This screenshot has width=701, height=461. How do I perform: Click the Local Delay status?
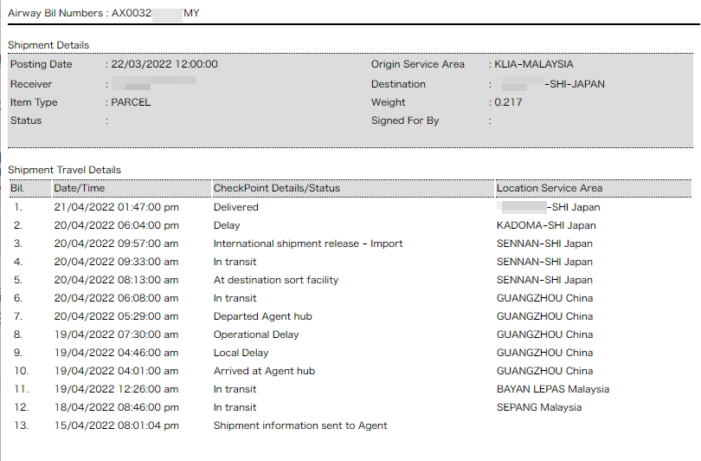coord(241,353)
